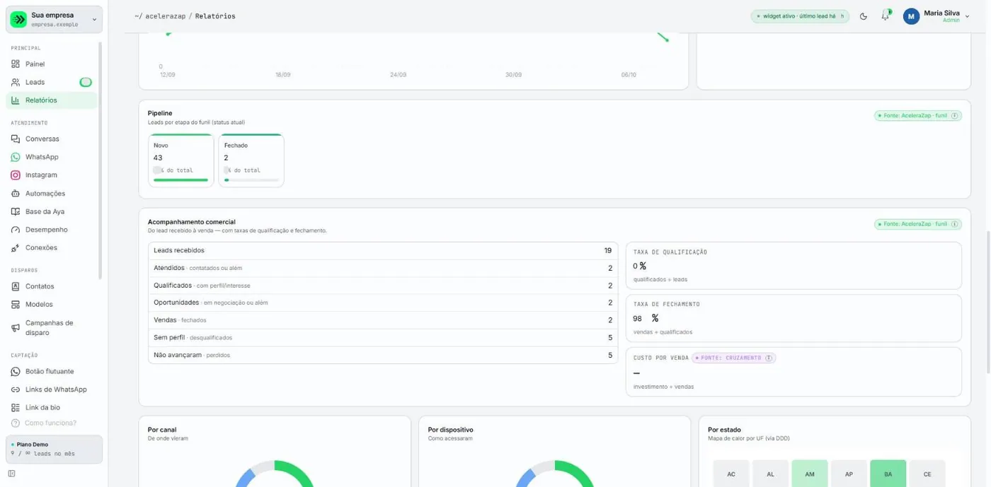Open the Maria Silva account menu
The width and height of the screenshot is (991, 487).
click(x=936, y=16)
